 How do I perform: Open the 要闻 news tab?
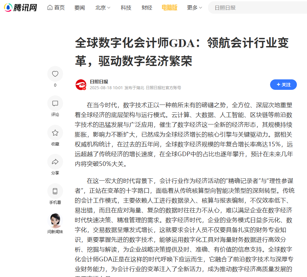click(79, 8)
